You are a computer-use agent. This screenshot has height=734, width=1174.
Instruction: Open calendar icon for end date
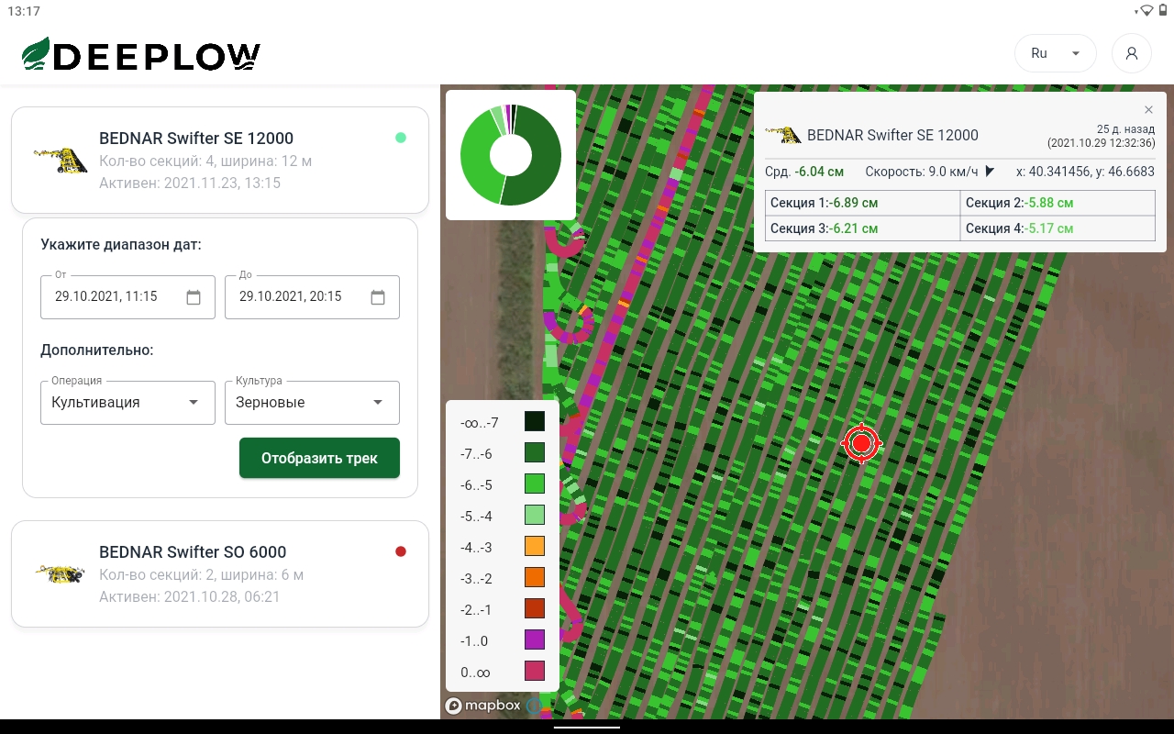(378, 297)
